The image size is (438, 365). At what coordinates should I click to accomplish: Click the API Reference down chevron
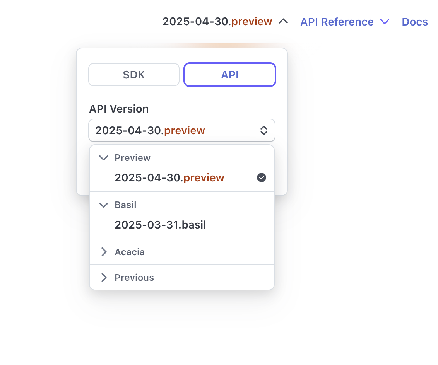385,22
